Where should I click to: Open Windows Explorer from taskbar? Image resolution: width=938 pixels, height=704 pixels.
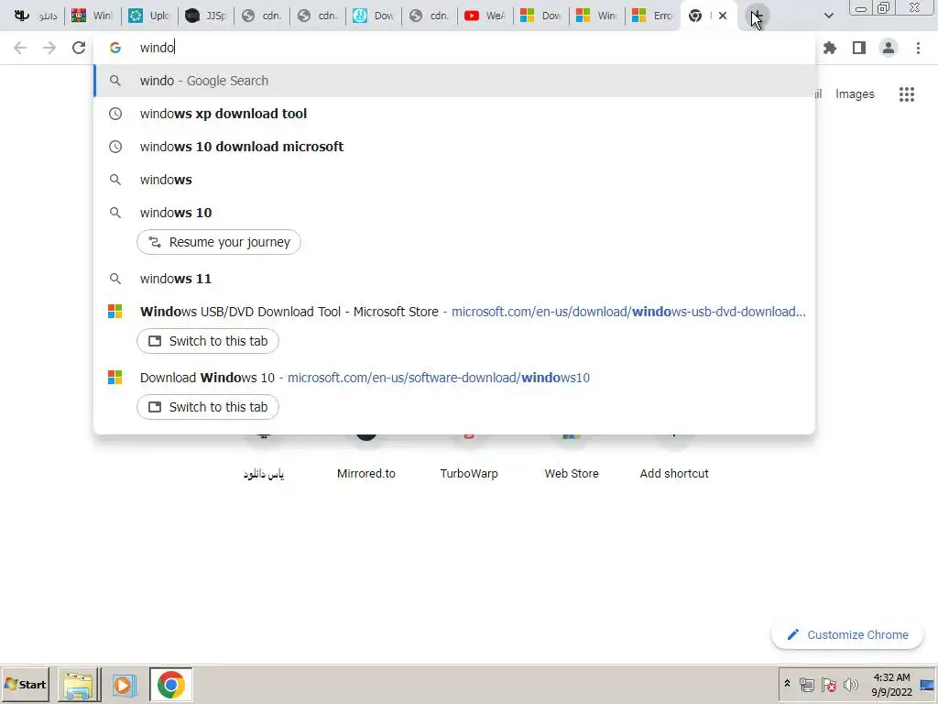point(79,684)
